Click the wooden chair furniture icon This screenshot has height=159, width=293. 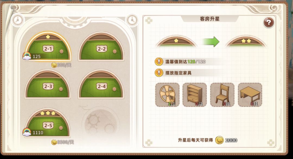(x=222, y=95)
